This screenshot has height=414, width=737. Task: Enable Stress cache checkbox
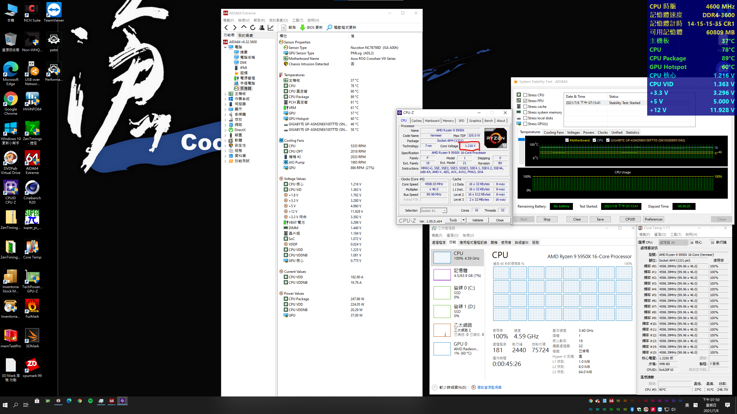525,106
